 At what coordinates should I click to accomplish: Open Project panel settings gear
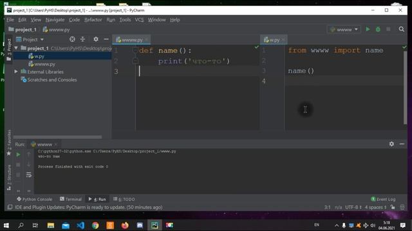click(x=96, y=39)
